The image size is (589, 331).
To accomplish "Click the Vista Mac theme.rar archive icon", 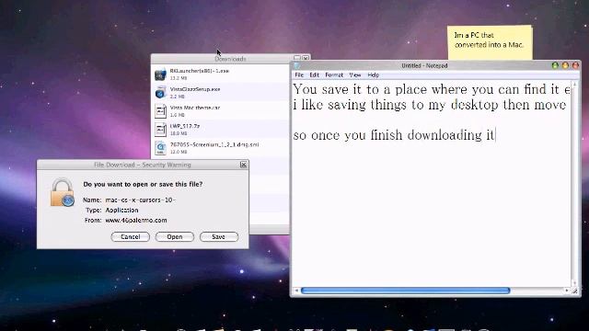I will pyautogui.click(x=160, y=111).
